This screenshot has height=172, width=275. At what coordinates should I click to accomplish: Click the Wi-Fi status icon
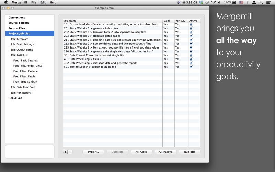tap(213, 2)
